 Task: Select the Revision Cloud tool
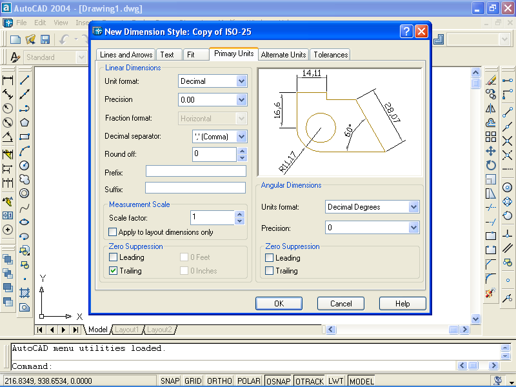[25, 179]
